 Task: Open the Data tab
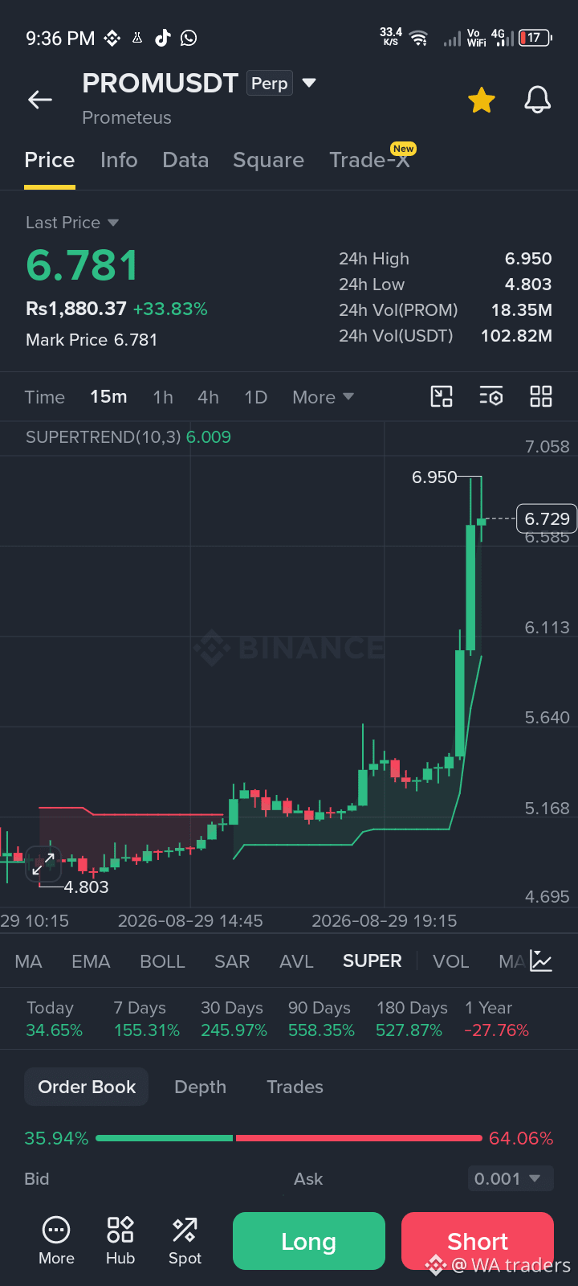[x=185, y=160]
